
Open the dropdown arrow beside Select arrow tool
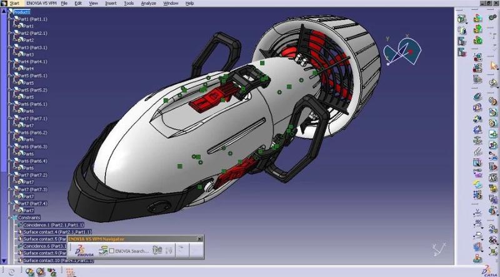click(497, 69)
